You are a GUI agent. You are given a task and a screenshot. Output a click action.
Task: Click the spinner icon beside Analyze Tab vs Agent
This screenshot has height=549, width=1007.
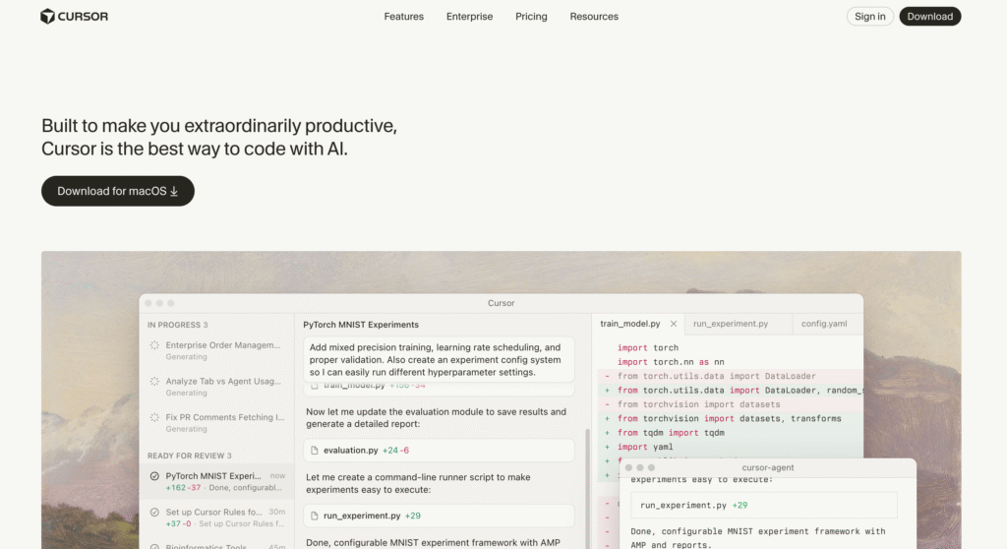click(154, 382)
